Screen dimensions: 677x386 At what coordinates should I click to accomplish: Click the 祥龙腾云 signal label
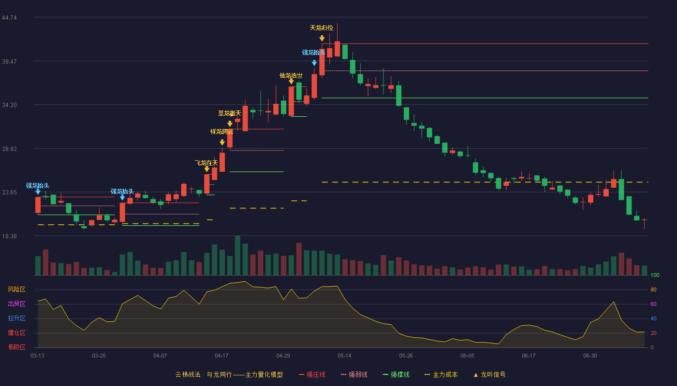[x=222, y=132]
